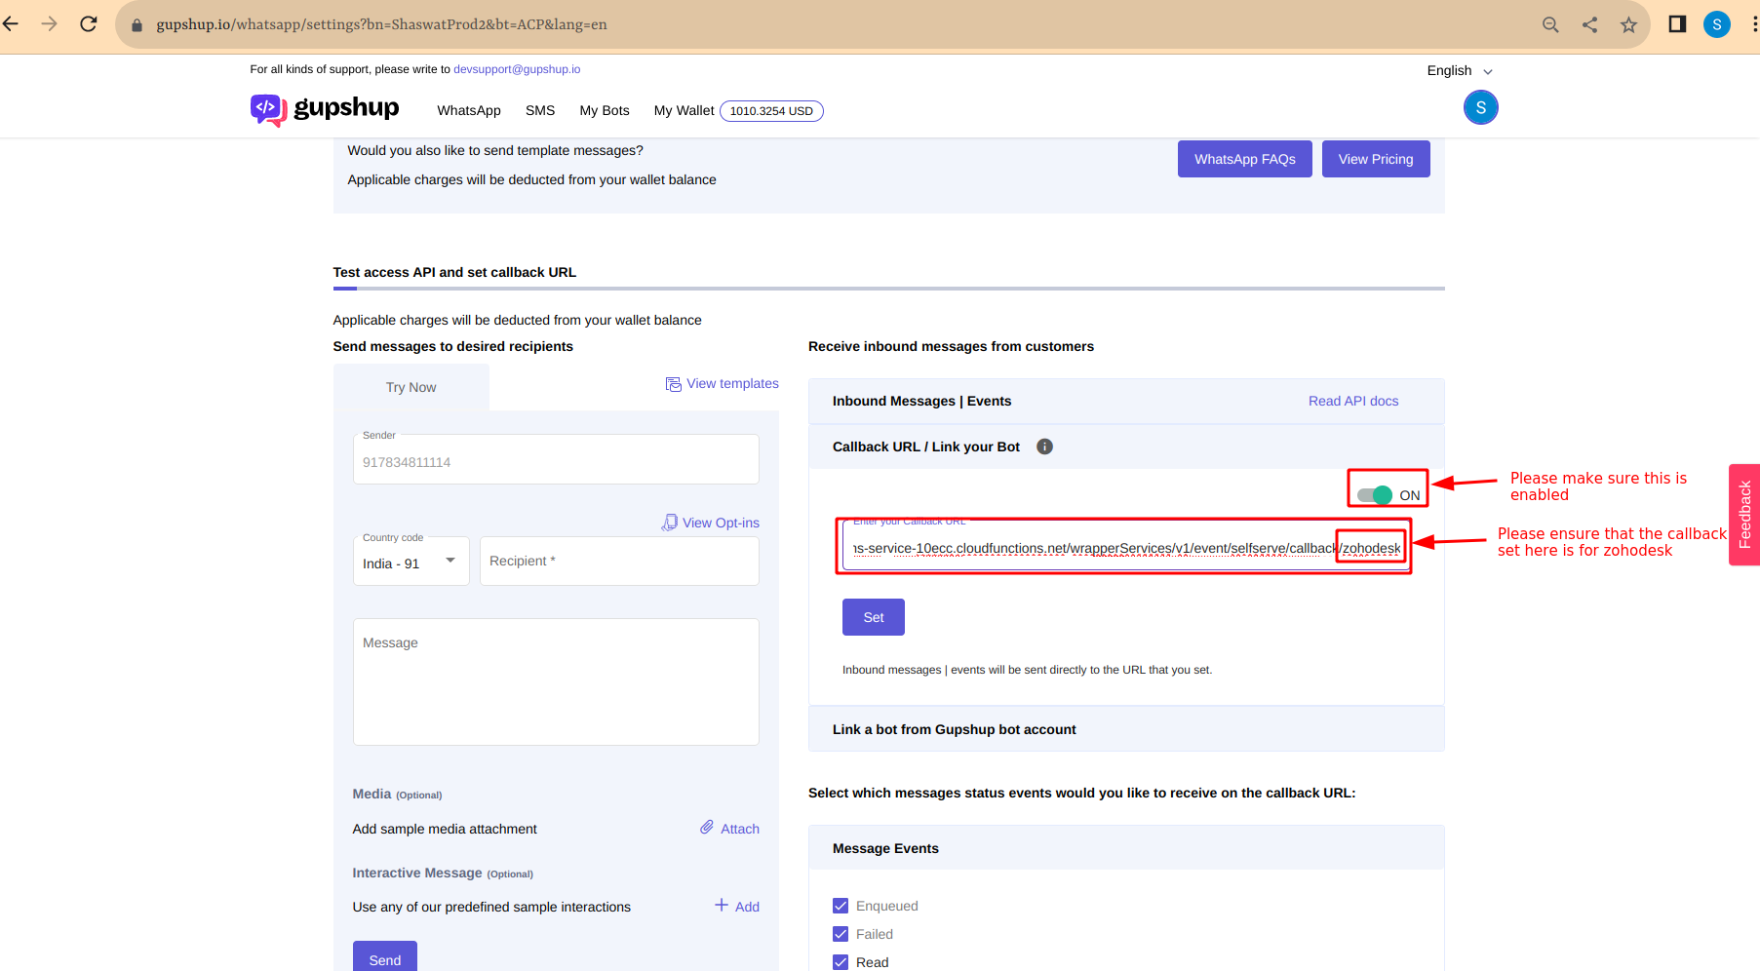Click the wallet balance 1010.3254 USD badge

tap(771, 111)
